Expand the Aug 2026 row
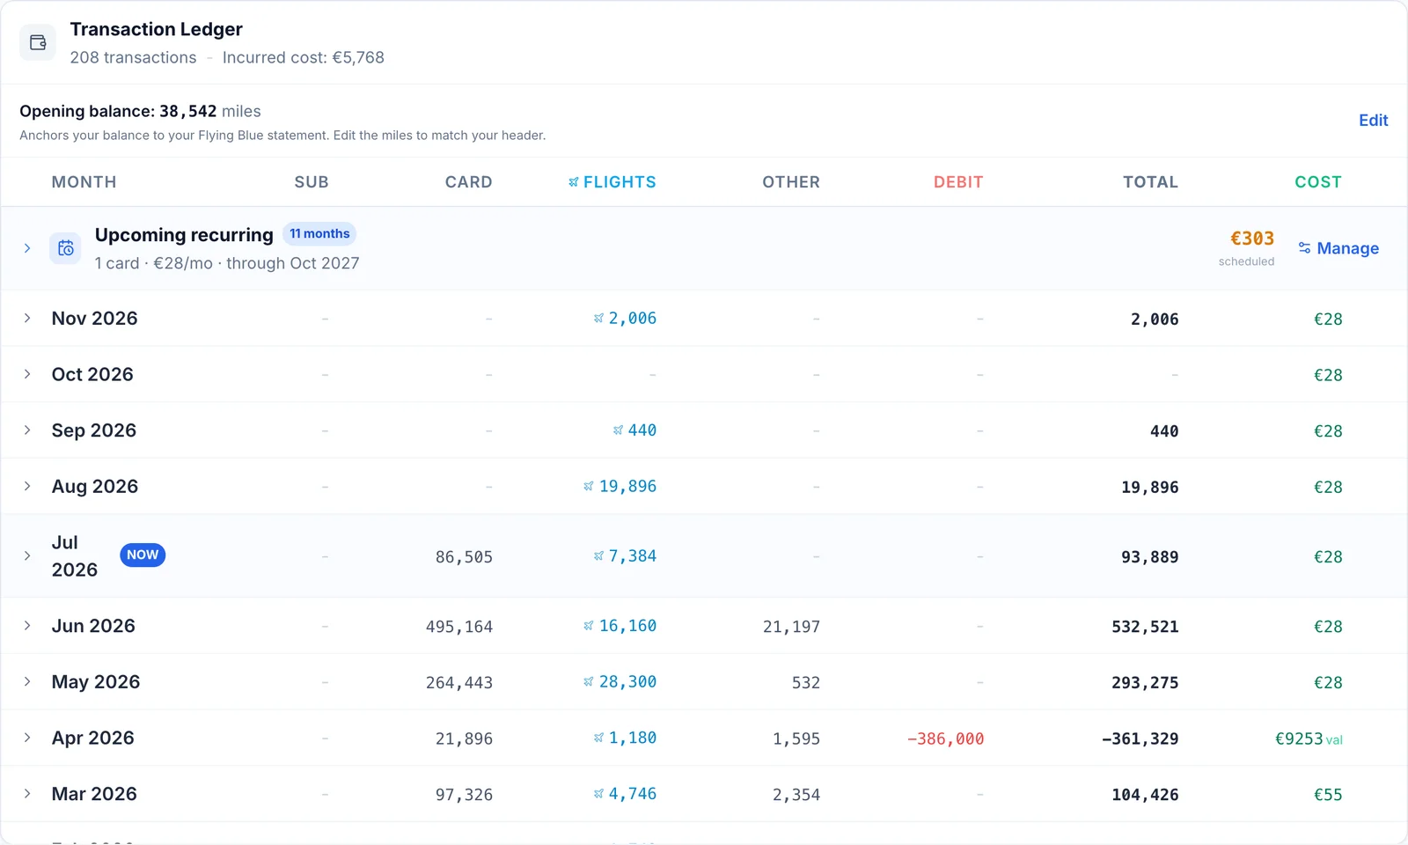1408x845 pixels. click(x=27, y=486)
